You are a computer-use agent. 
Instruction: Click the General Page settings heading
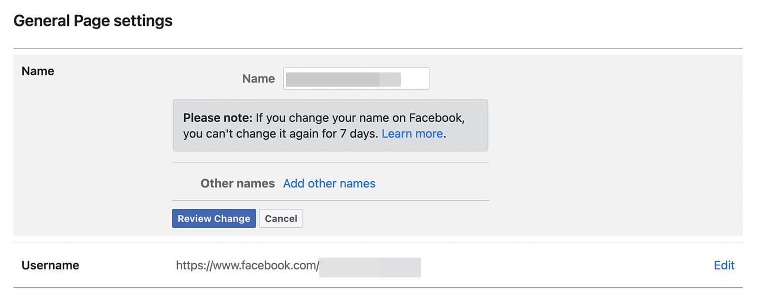pyautogui.click(x=93, y=20)
